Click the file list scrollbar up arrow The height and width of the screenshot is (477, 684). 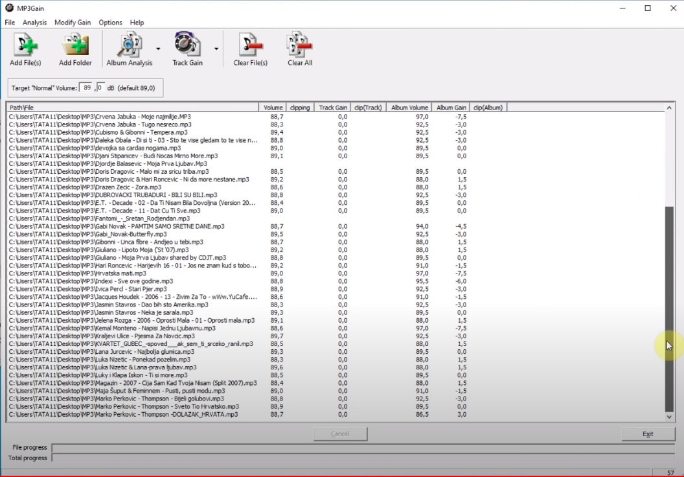(x=669, y=108)
